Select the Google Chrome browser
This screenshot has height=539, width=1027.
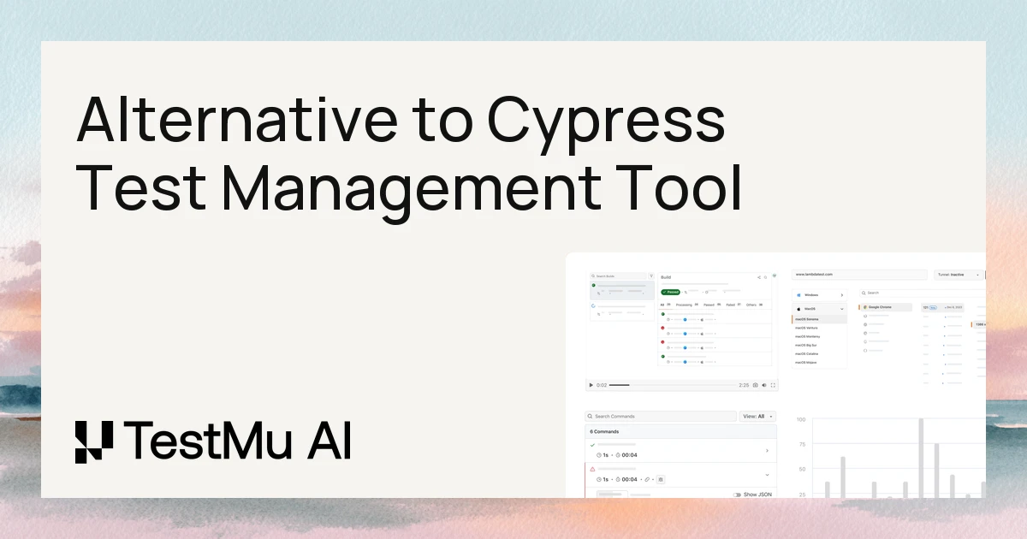(x=887, y=307)
